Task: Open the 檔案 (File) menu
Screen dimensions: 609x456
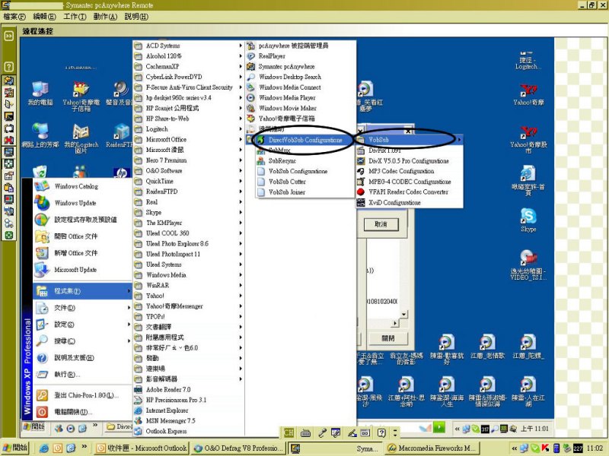Action: pos(14,16)
